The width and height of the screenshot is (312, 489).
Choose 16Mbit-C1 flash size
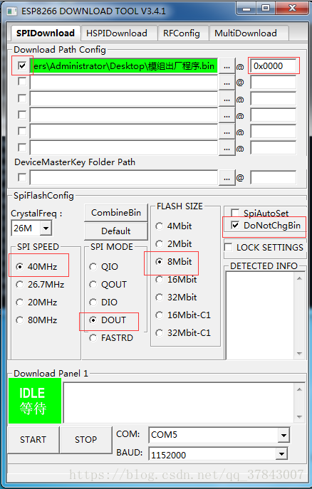183,315
